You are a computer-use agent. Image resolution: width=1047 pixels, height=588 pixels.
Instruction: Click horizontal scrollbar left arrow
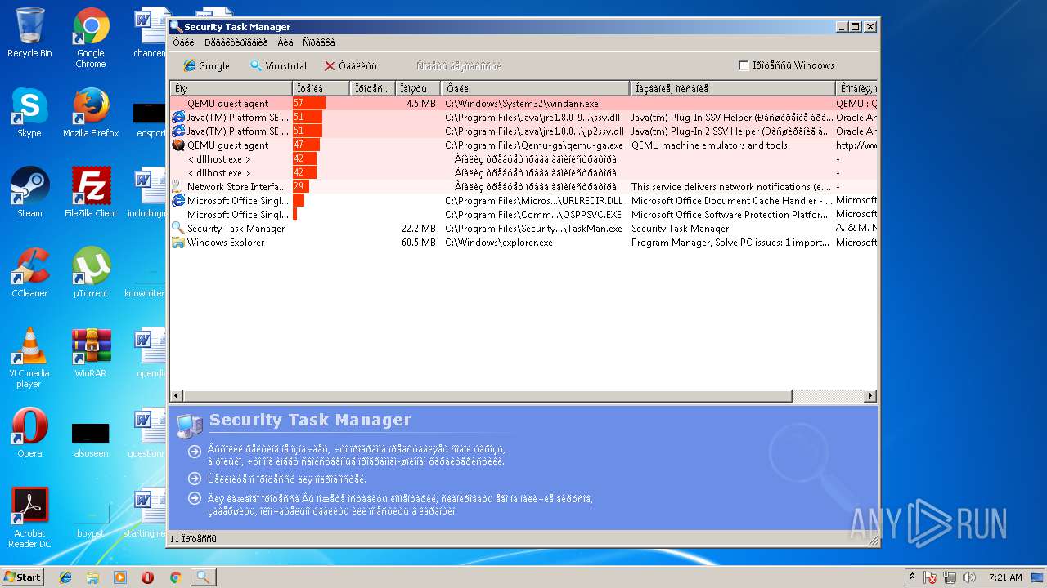[x=176, y=396]
